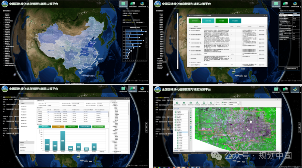Click the plus zoom button on the statistics screen

click(147, 127)
